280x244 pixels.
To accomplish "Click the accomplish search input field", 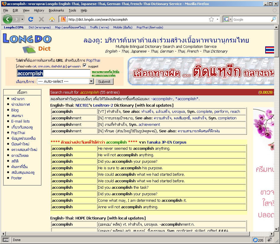I will [54, 73].
